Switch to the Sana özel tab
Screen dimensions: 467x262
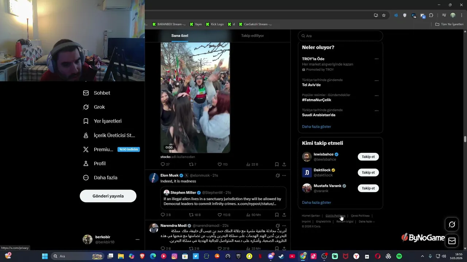click(180, 36)
